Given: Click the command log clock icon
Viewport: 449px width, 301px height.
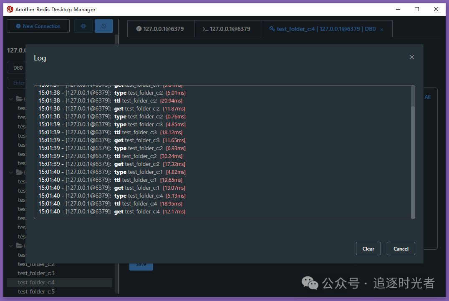Looking at the screenshot, I should tap(104, 26).
